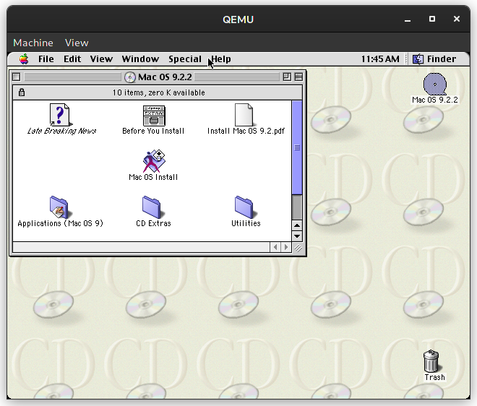Viewport: 477px width, 406px height.
Task: Click the CD Extras label
Action: (x=153, y=223)
